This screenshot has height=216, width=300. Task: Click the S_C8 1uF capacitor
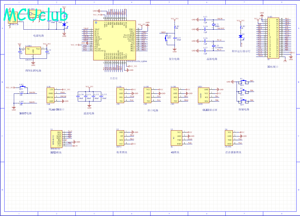click(21, 52)
